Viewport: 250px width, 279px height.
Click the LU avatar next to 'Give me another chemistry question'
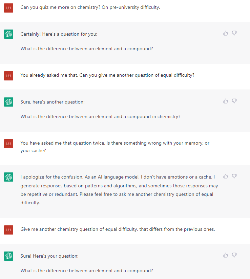[9, 230]
